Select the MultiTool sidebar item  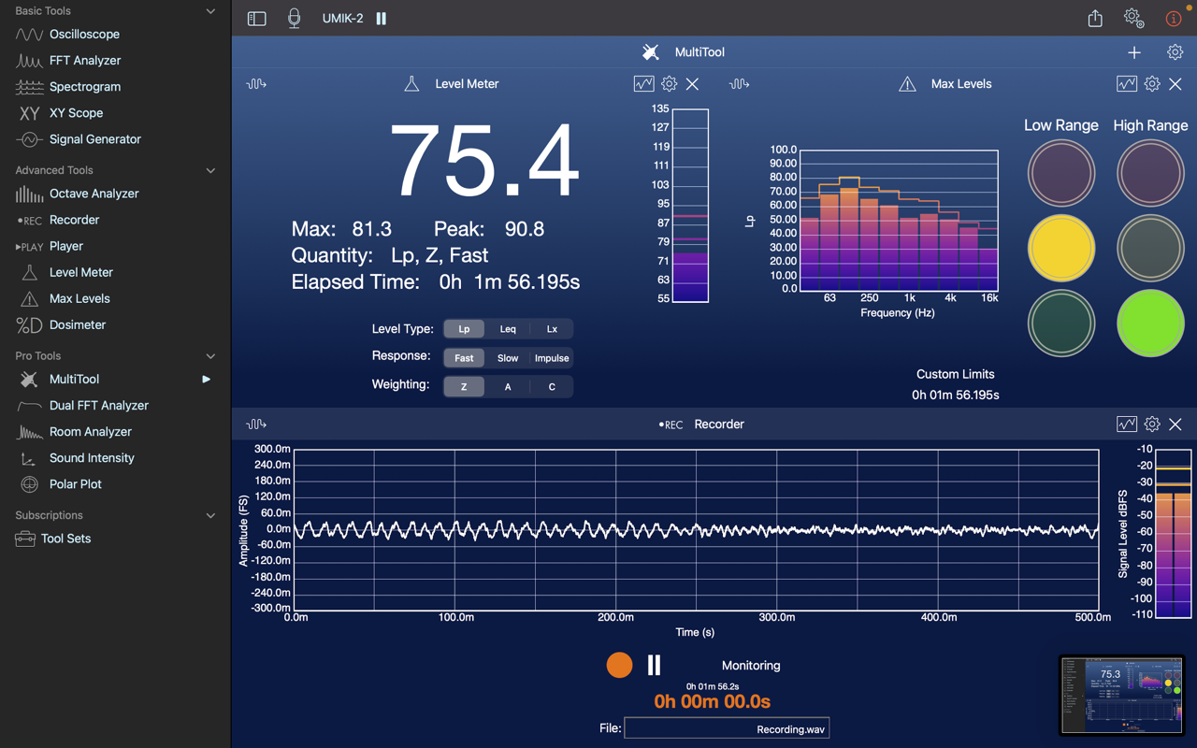point(115,379)
